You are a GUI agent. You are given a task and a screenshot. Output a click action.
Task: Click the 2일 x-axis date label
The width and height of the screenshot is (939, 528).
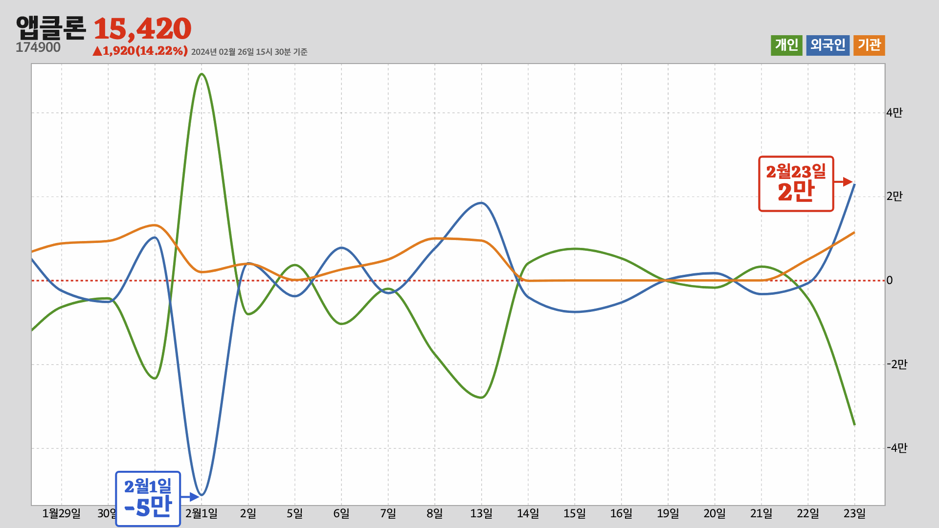coord(248,514)
